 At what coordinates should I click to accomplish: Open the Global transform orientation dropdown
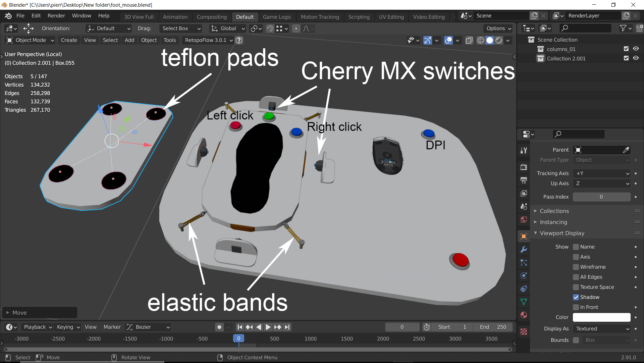point(228,29)
